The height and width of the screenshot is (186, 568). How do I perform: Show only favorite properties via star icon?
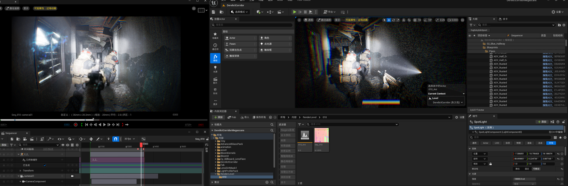tap(560, 137)
